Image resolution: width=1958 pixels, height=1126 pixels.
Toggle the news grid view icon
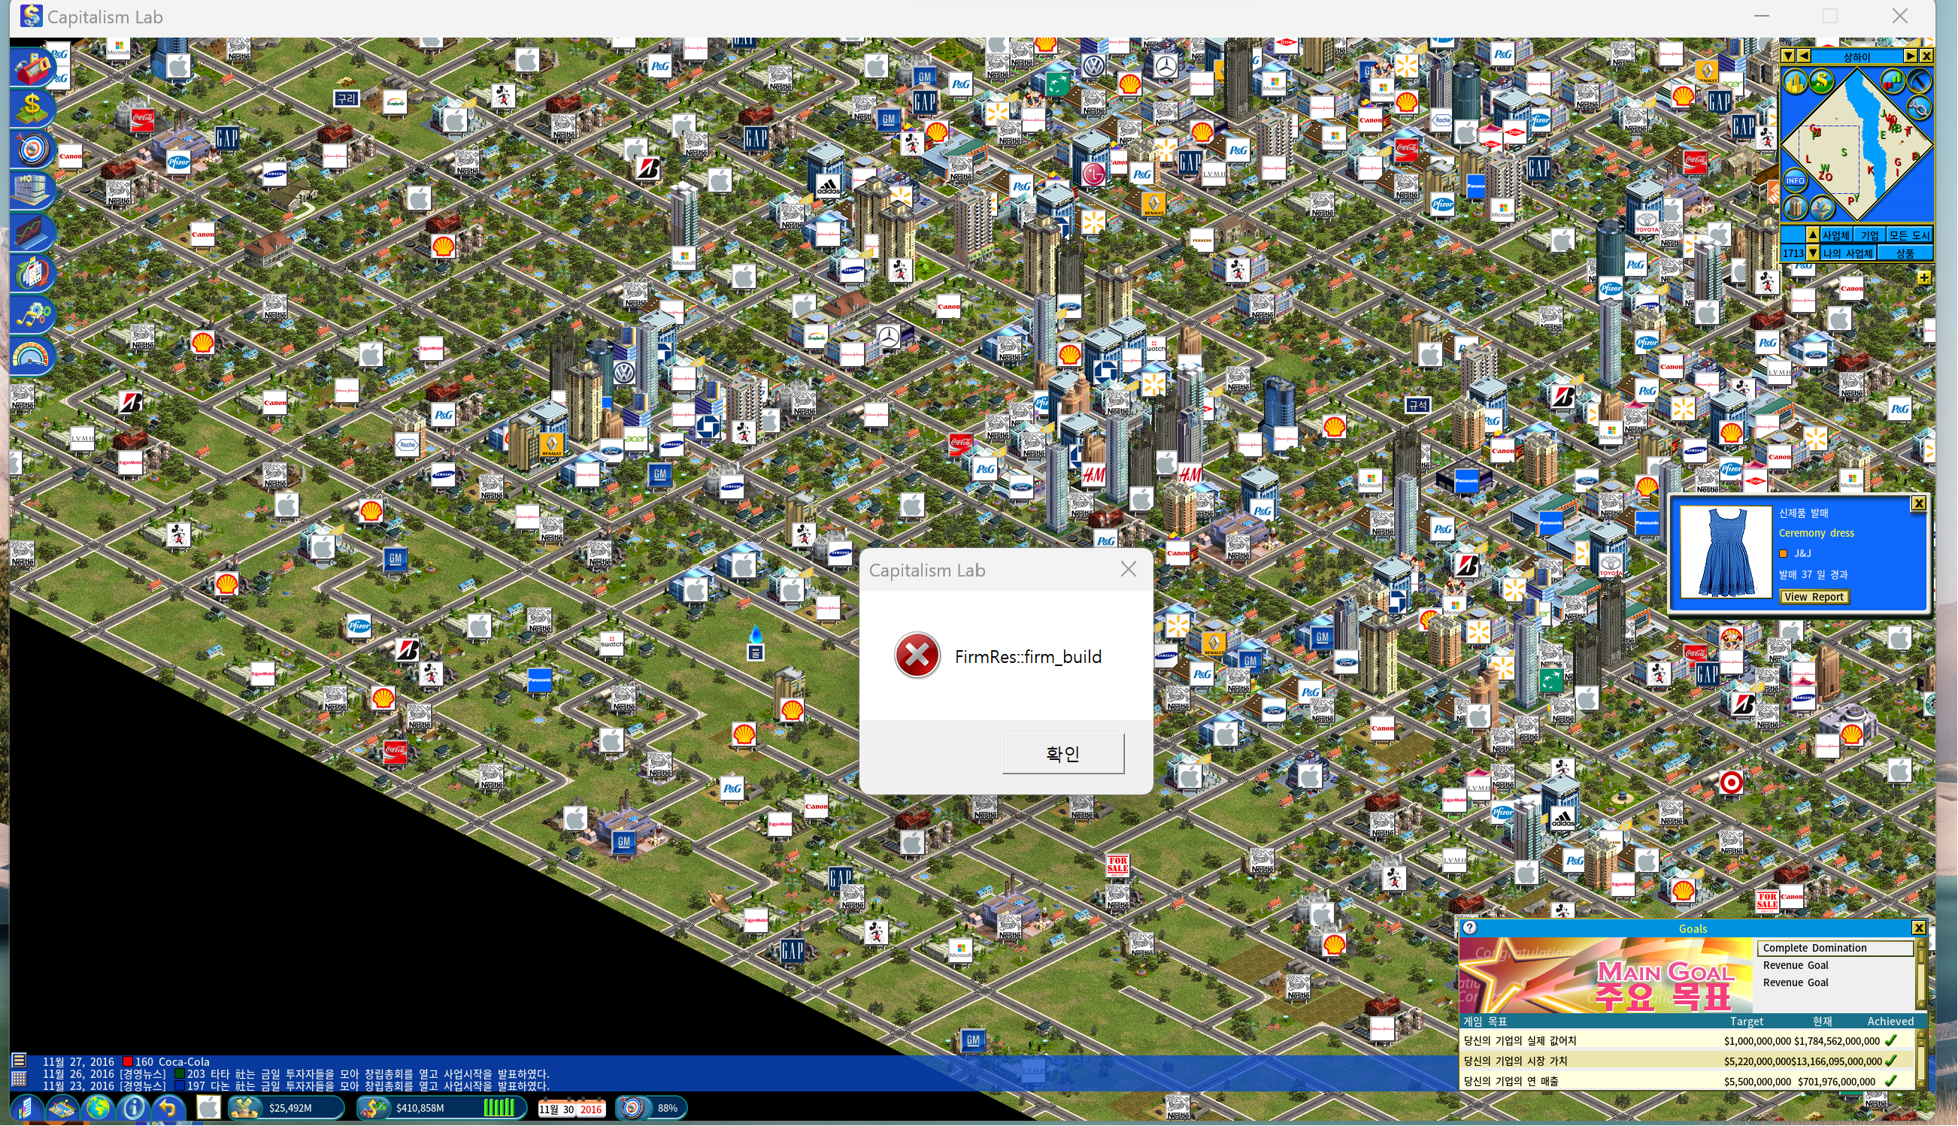pos(20,1079)
